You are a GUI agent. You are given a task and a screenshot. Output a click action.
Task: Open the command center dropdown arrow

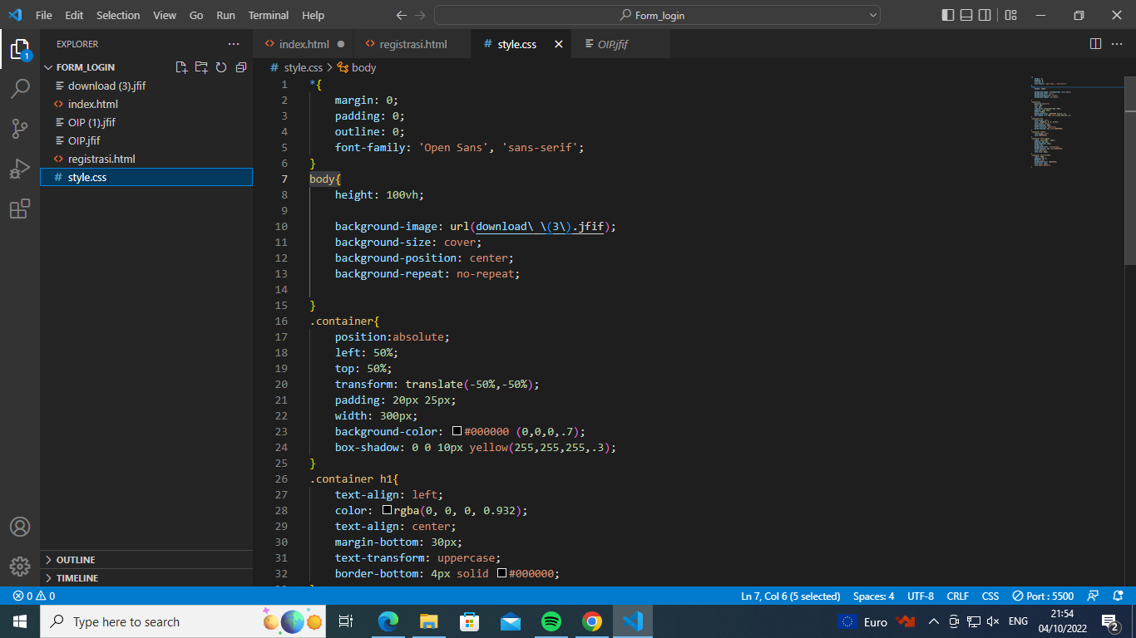(x=872, y=15)
